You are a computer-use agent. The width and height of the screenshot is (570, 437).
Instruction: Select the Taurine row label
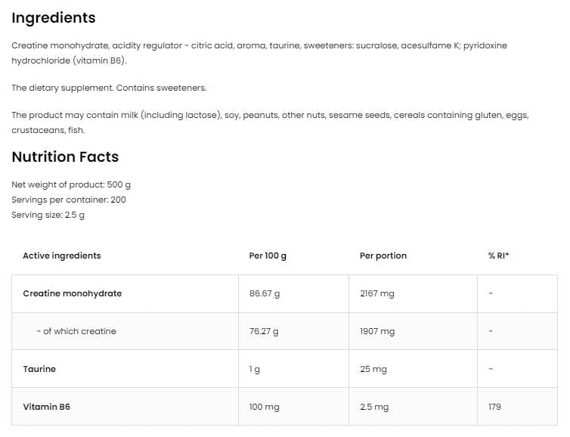point(39,369)
